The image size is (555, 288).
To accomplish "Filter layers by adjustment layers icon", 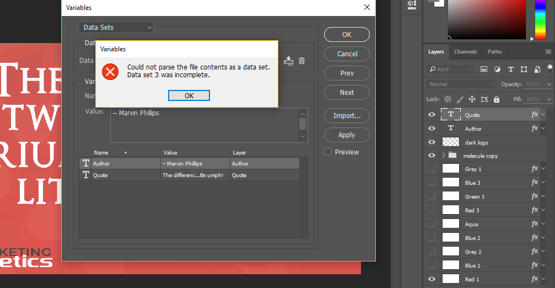I will [497, 69].
